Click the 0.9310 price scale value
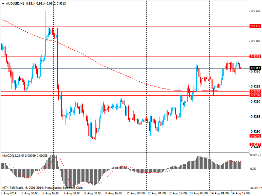Screen dimensions: 262x196 (256, 71)
